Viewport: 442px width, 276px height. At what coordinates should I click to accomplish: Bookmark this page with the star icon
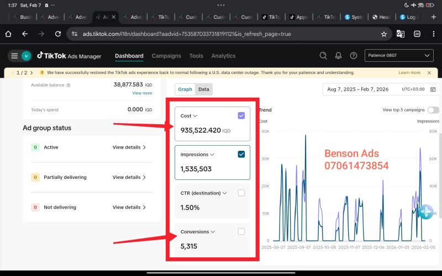point(383,34)
